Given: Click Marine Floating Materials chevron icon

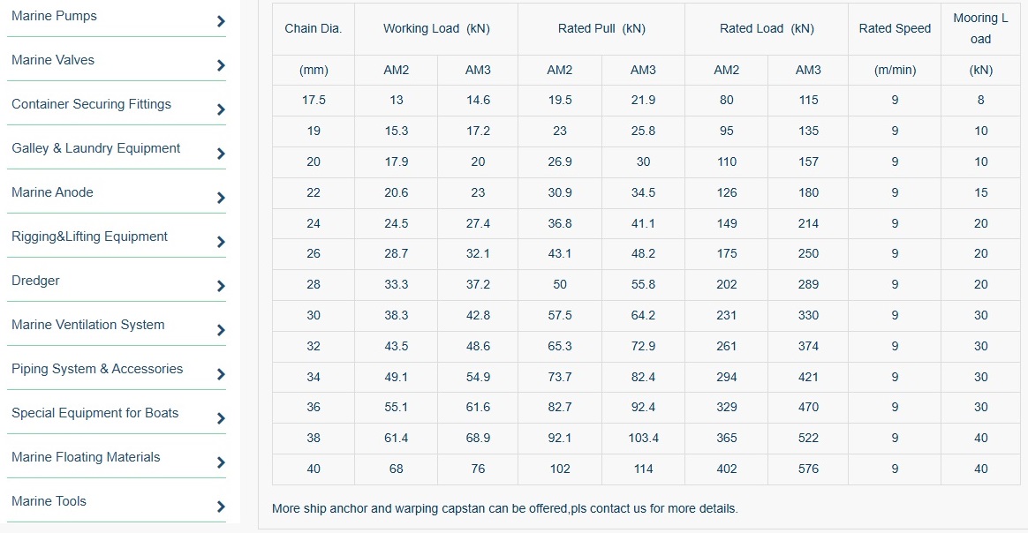Looking at the screenshot, I should click(x=221, y=462).
